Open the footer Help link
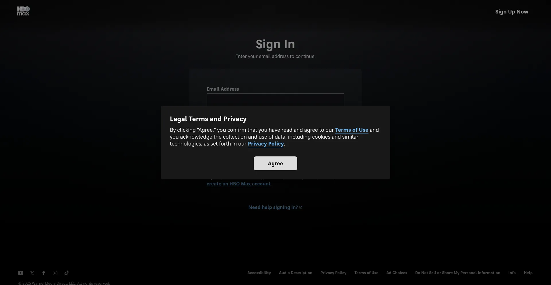This screenshot has height=285, width=551. (528, 273)
